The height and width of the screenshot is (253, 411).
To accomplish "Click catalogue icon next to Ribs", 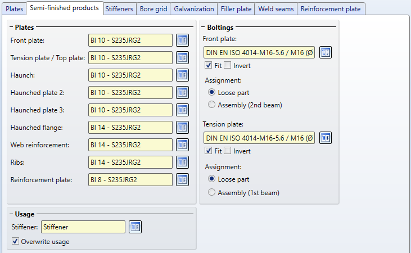I will [x=182, y=162].
